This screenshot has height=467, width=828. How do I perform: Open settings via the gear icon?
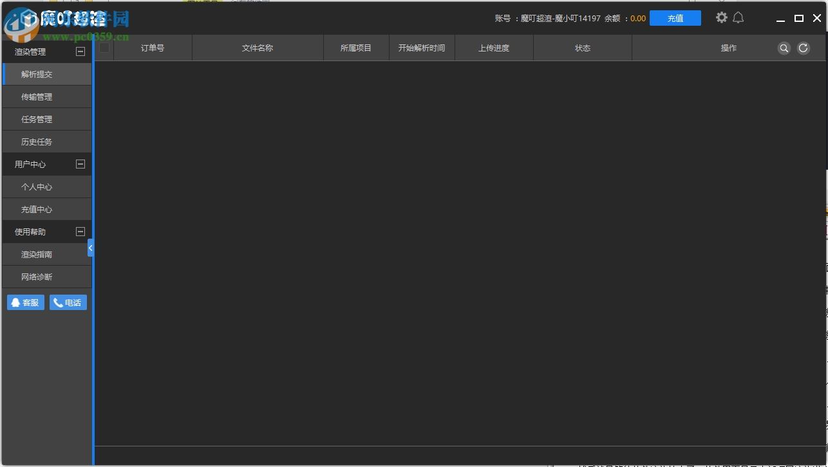[x=721, y=17]
